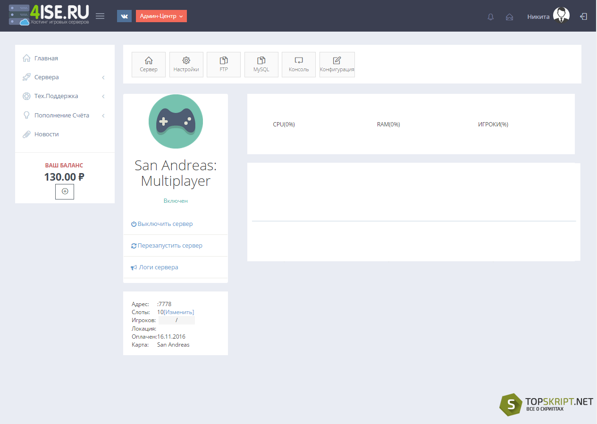Open the Сервер toolbar tab

[x=149, y=65]
